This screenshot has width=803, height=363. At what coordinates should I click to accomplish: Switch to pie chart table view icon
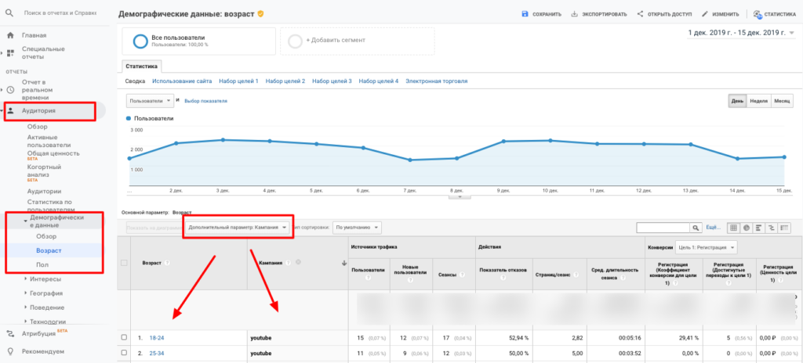(x=747, y=228)
